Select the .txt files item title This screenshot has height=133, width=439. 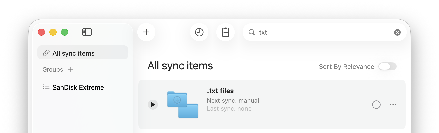pyautogui.click(x=220, y=91)
